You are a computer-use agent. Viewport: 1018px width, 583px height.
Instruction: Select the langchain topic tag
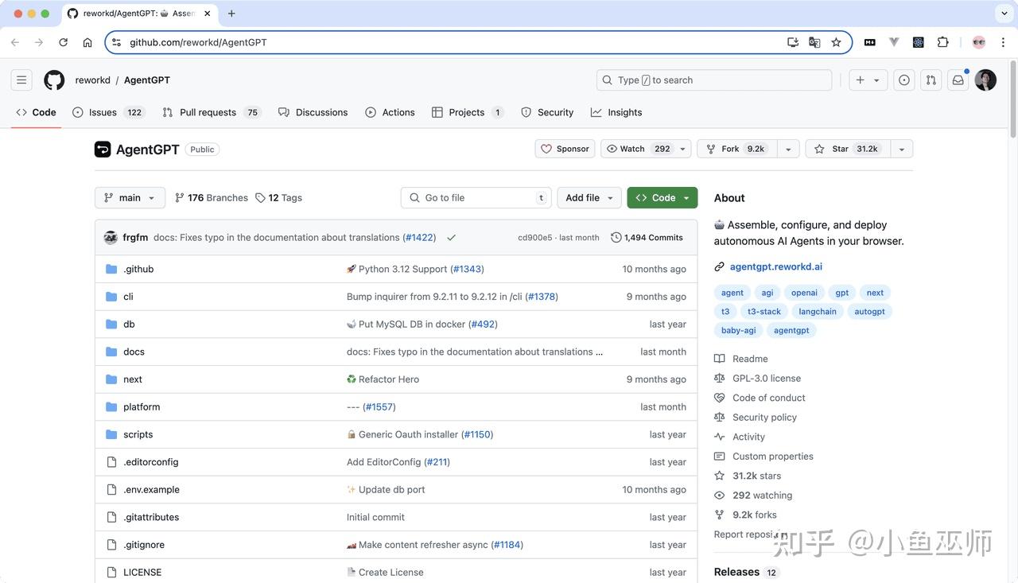point(818,312)
